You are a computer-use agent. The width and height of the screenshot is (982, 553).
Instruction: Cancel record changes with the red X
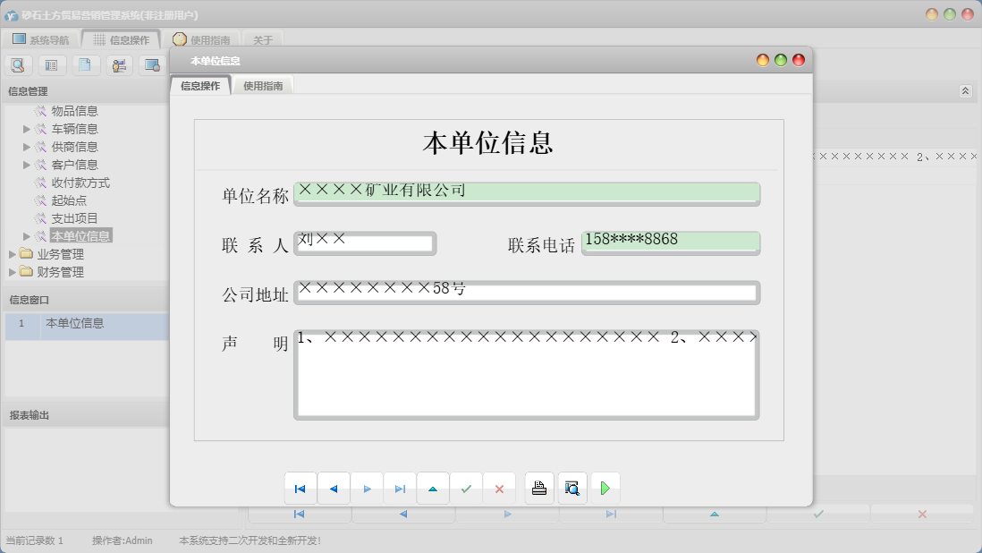tap(499, 488)
